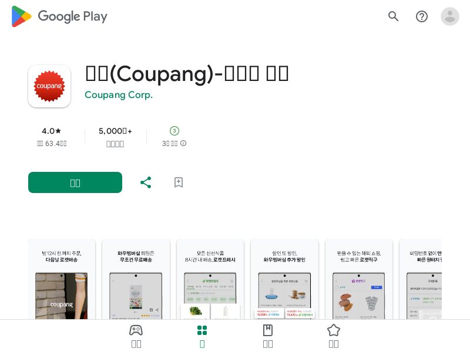Image resolution: width=470 pixels, height=352 pixels.
Task: Open the Apps tab with grid icon
Action: [x=202, y=336]
